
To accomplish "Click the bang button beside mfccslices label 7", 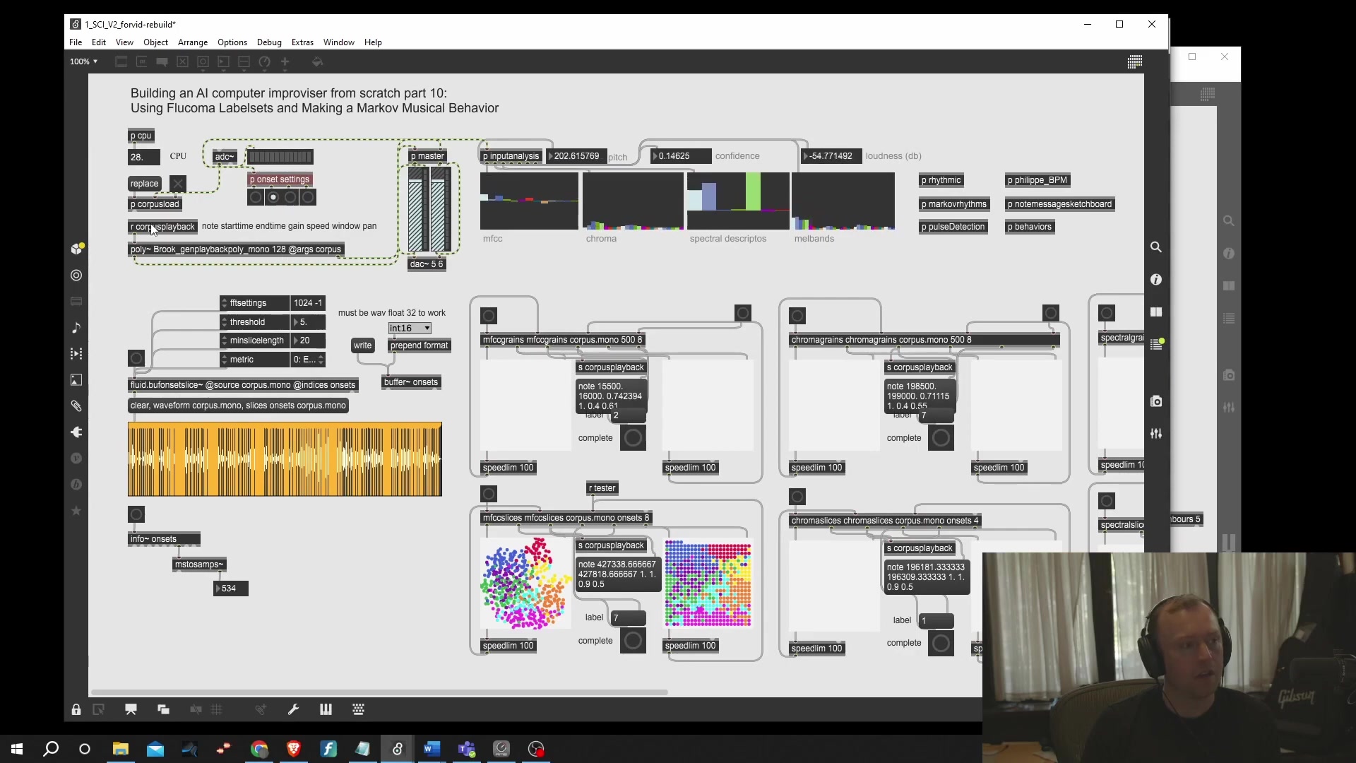I will click(x=634, y=641).
